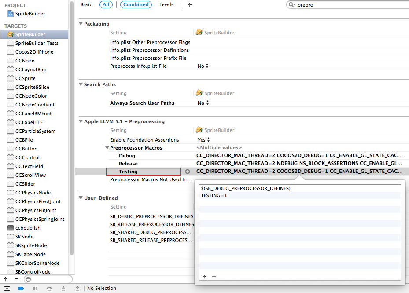The height and width of the screenshot is (293, 409).
Task: Click the step into debug icon
Action: coord(63,288)
